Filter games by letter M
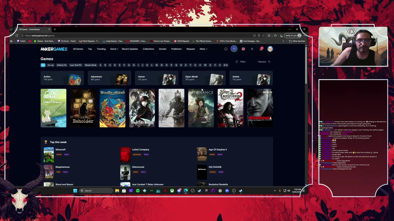 click(x=157, y=65)
